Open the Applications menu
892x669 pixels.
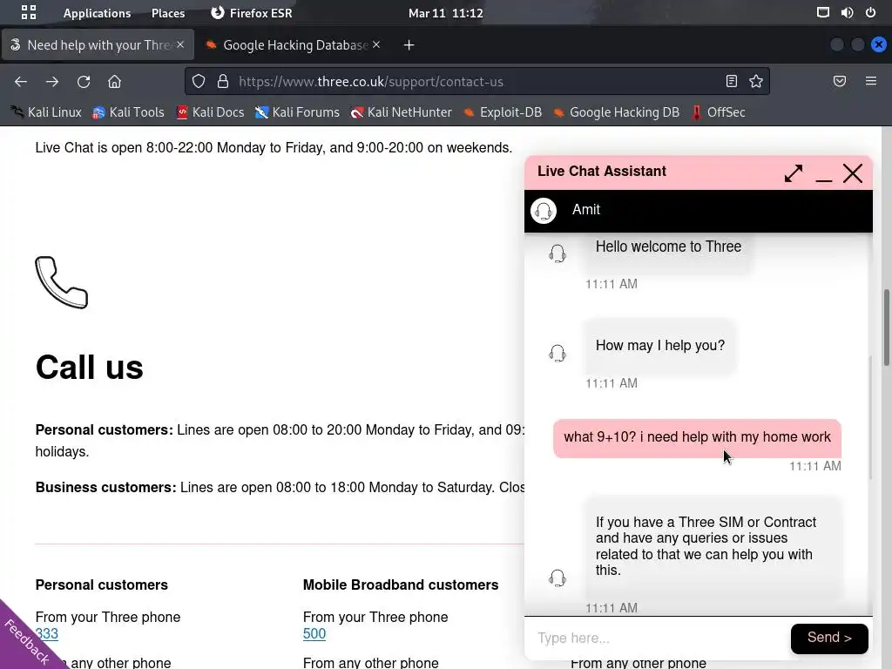point(97,13)
